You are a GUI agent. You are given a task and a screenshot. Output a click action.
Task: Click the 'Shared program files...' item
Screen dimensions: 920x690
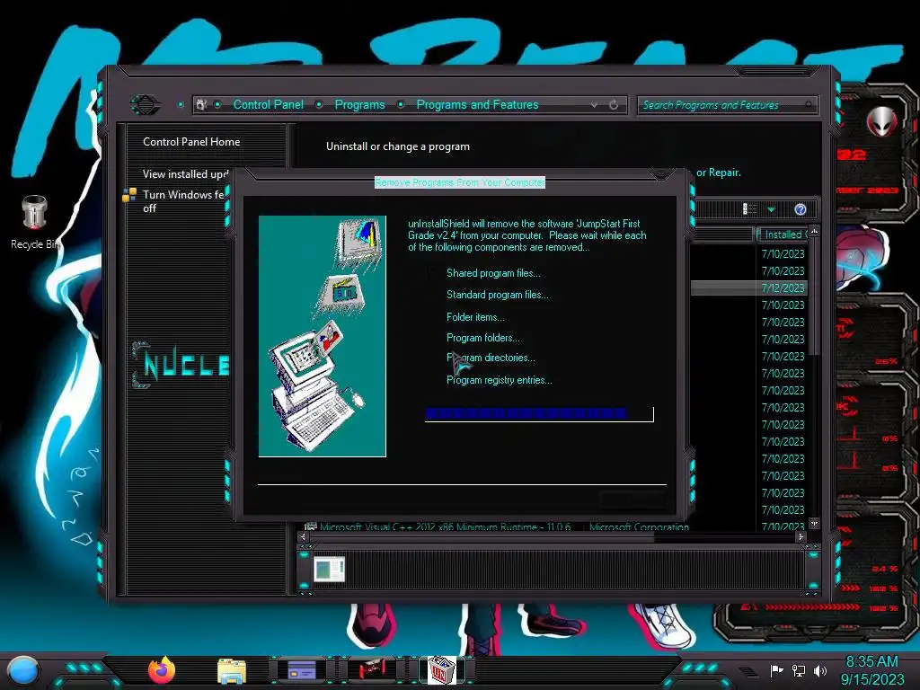point(493,273)
